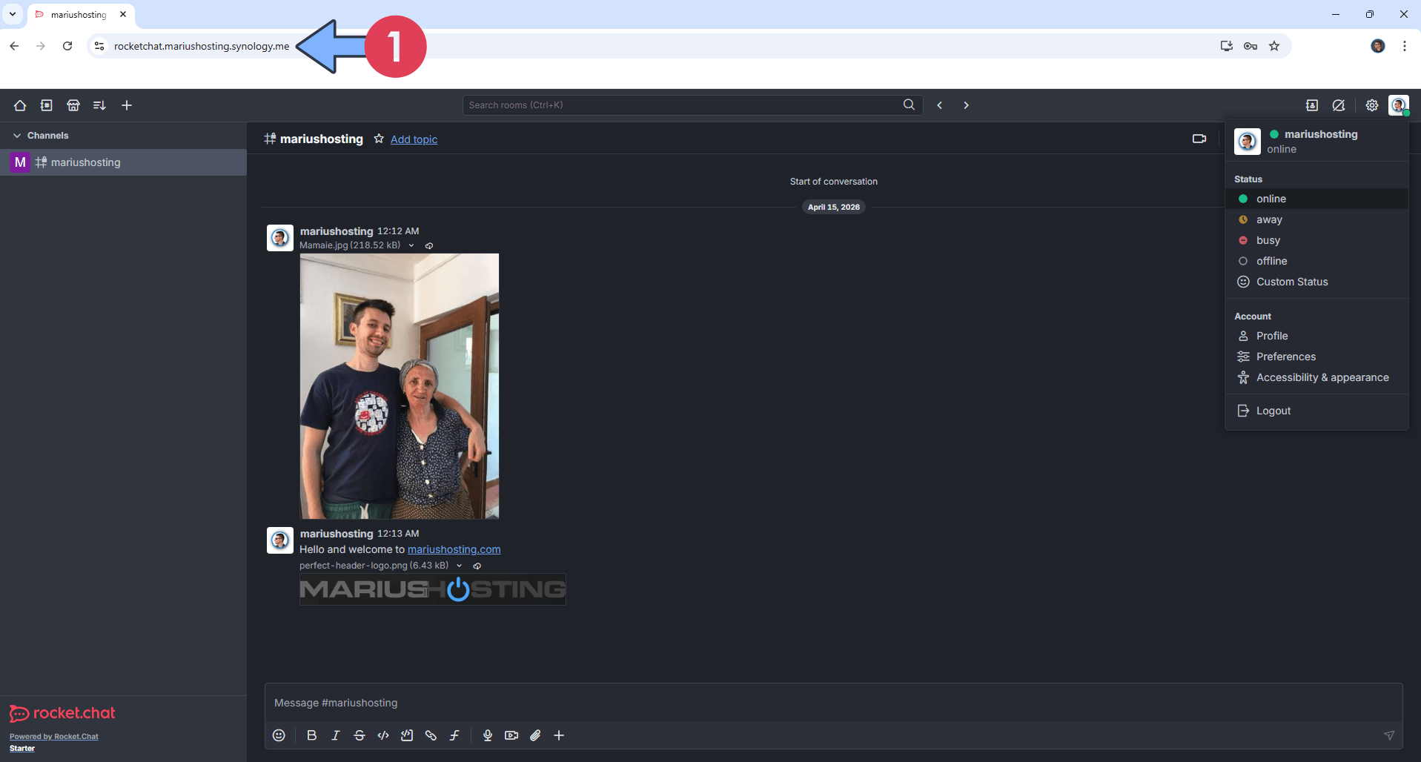The height and width of the screenshot is (762, 1421).
Task: Insert a link using the composer chain icon
Action: 431,735
